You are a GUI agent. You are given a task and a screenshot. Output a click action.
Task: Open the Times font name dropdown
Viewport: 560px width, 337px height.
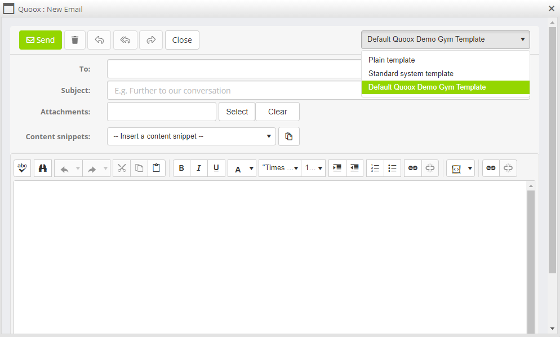(x=280, y=168)
